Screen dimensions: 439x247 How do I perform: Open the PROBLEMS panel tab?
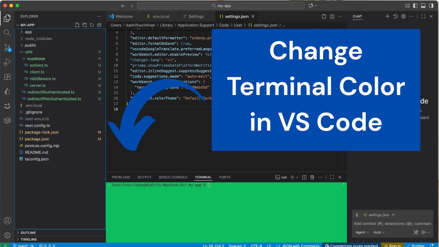coord(121,177)
